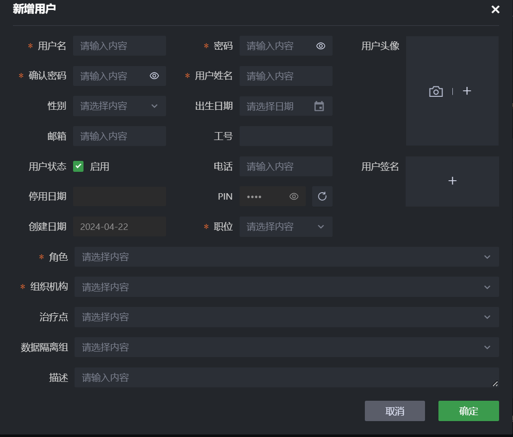Click the 电话 input field
The height and width of the screenshot is (437, 513).
click(x=286, y=166)
